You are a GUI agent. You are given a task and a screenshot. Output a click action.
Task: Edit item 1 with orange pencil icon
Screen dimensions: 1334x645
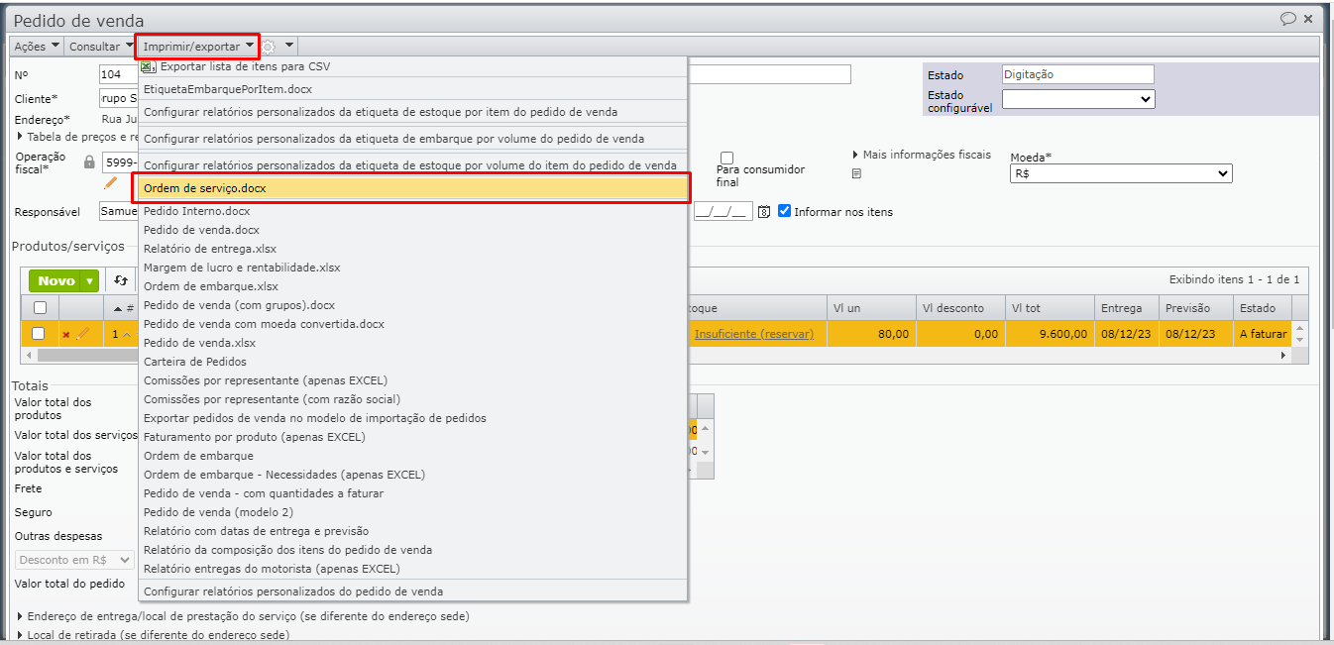point(83,334)
